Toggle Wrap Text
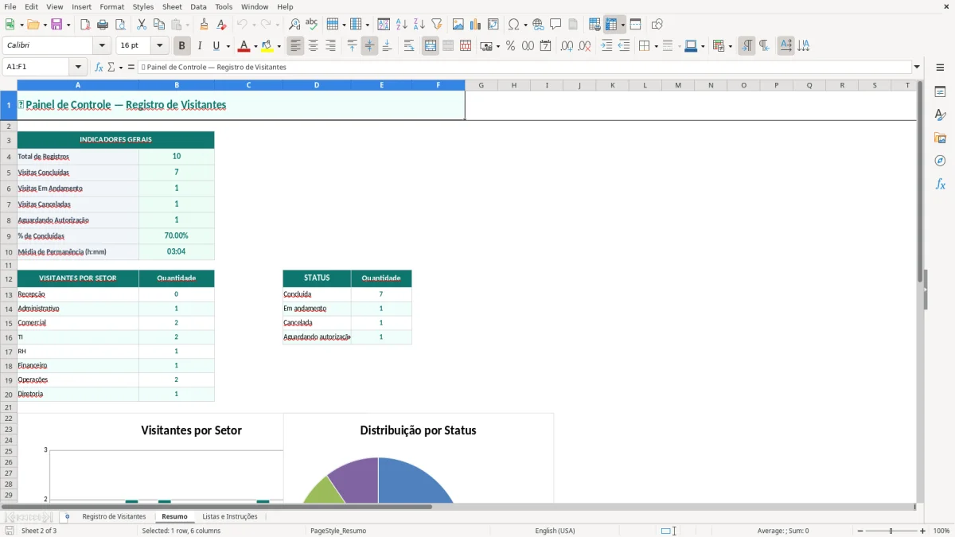Viewport: 955px width, 537px height. tap(409, 46)
